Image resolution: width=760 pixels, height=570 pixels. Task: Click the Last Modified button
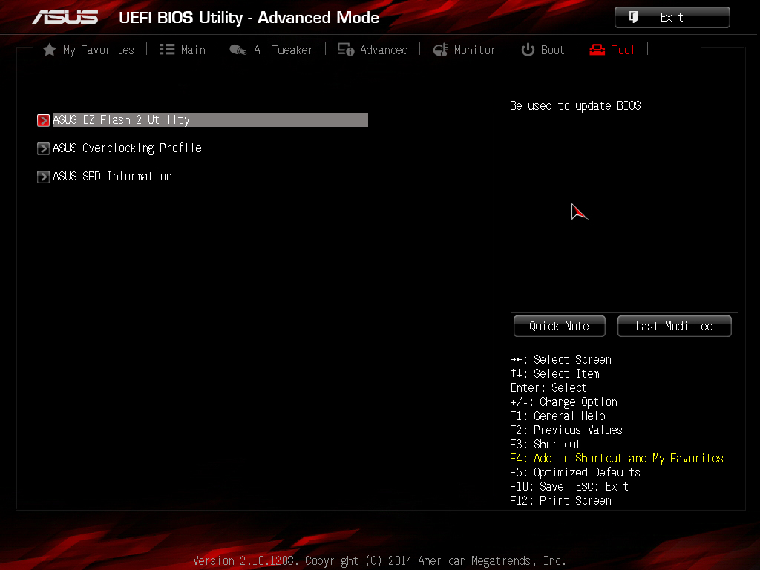point(674,327)
